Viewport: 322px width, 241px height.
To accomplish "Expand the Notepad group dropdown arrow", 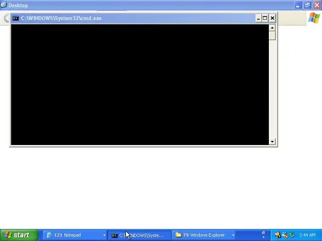I will click(x=104, y=235).
